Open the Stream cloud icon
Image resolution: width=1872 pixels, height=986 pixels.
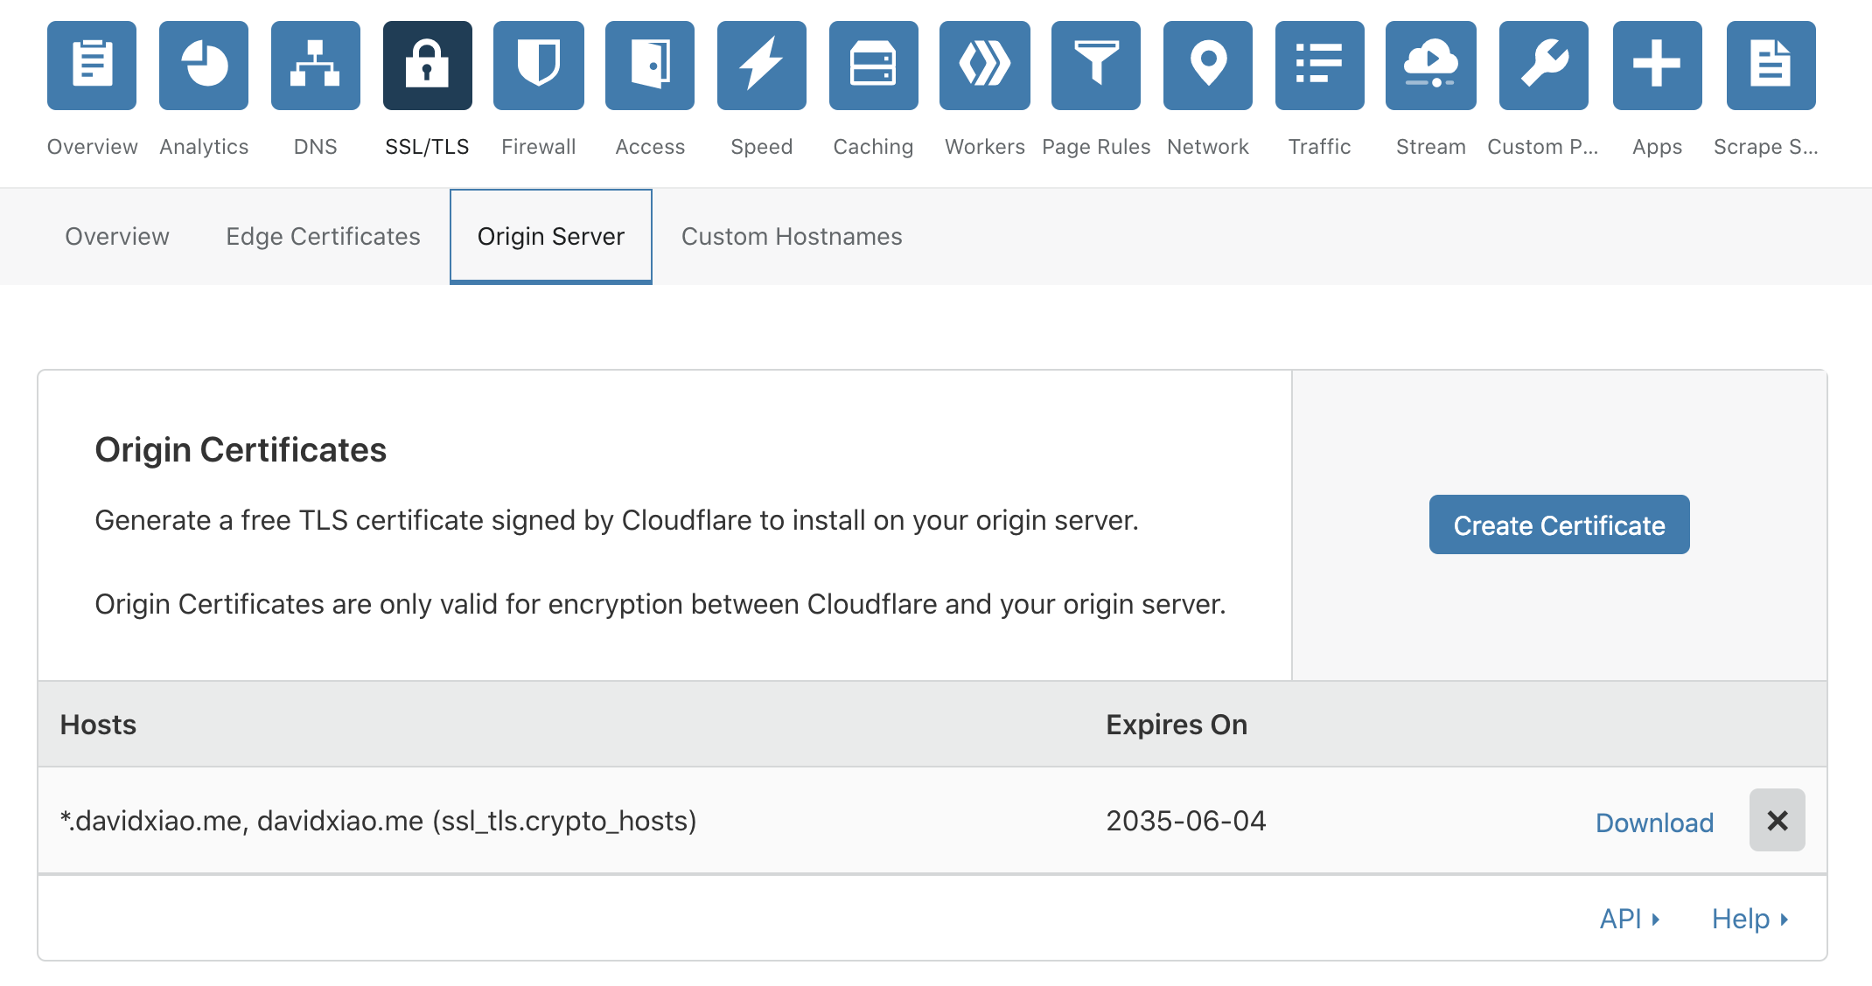pyautogui.click(x=1431, y=66)
